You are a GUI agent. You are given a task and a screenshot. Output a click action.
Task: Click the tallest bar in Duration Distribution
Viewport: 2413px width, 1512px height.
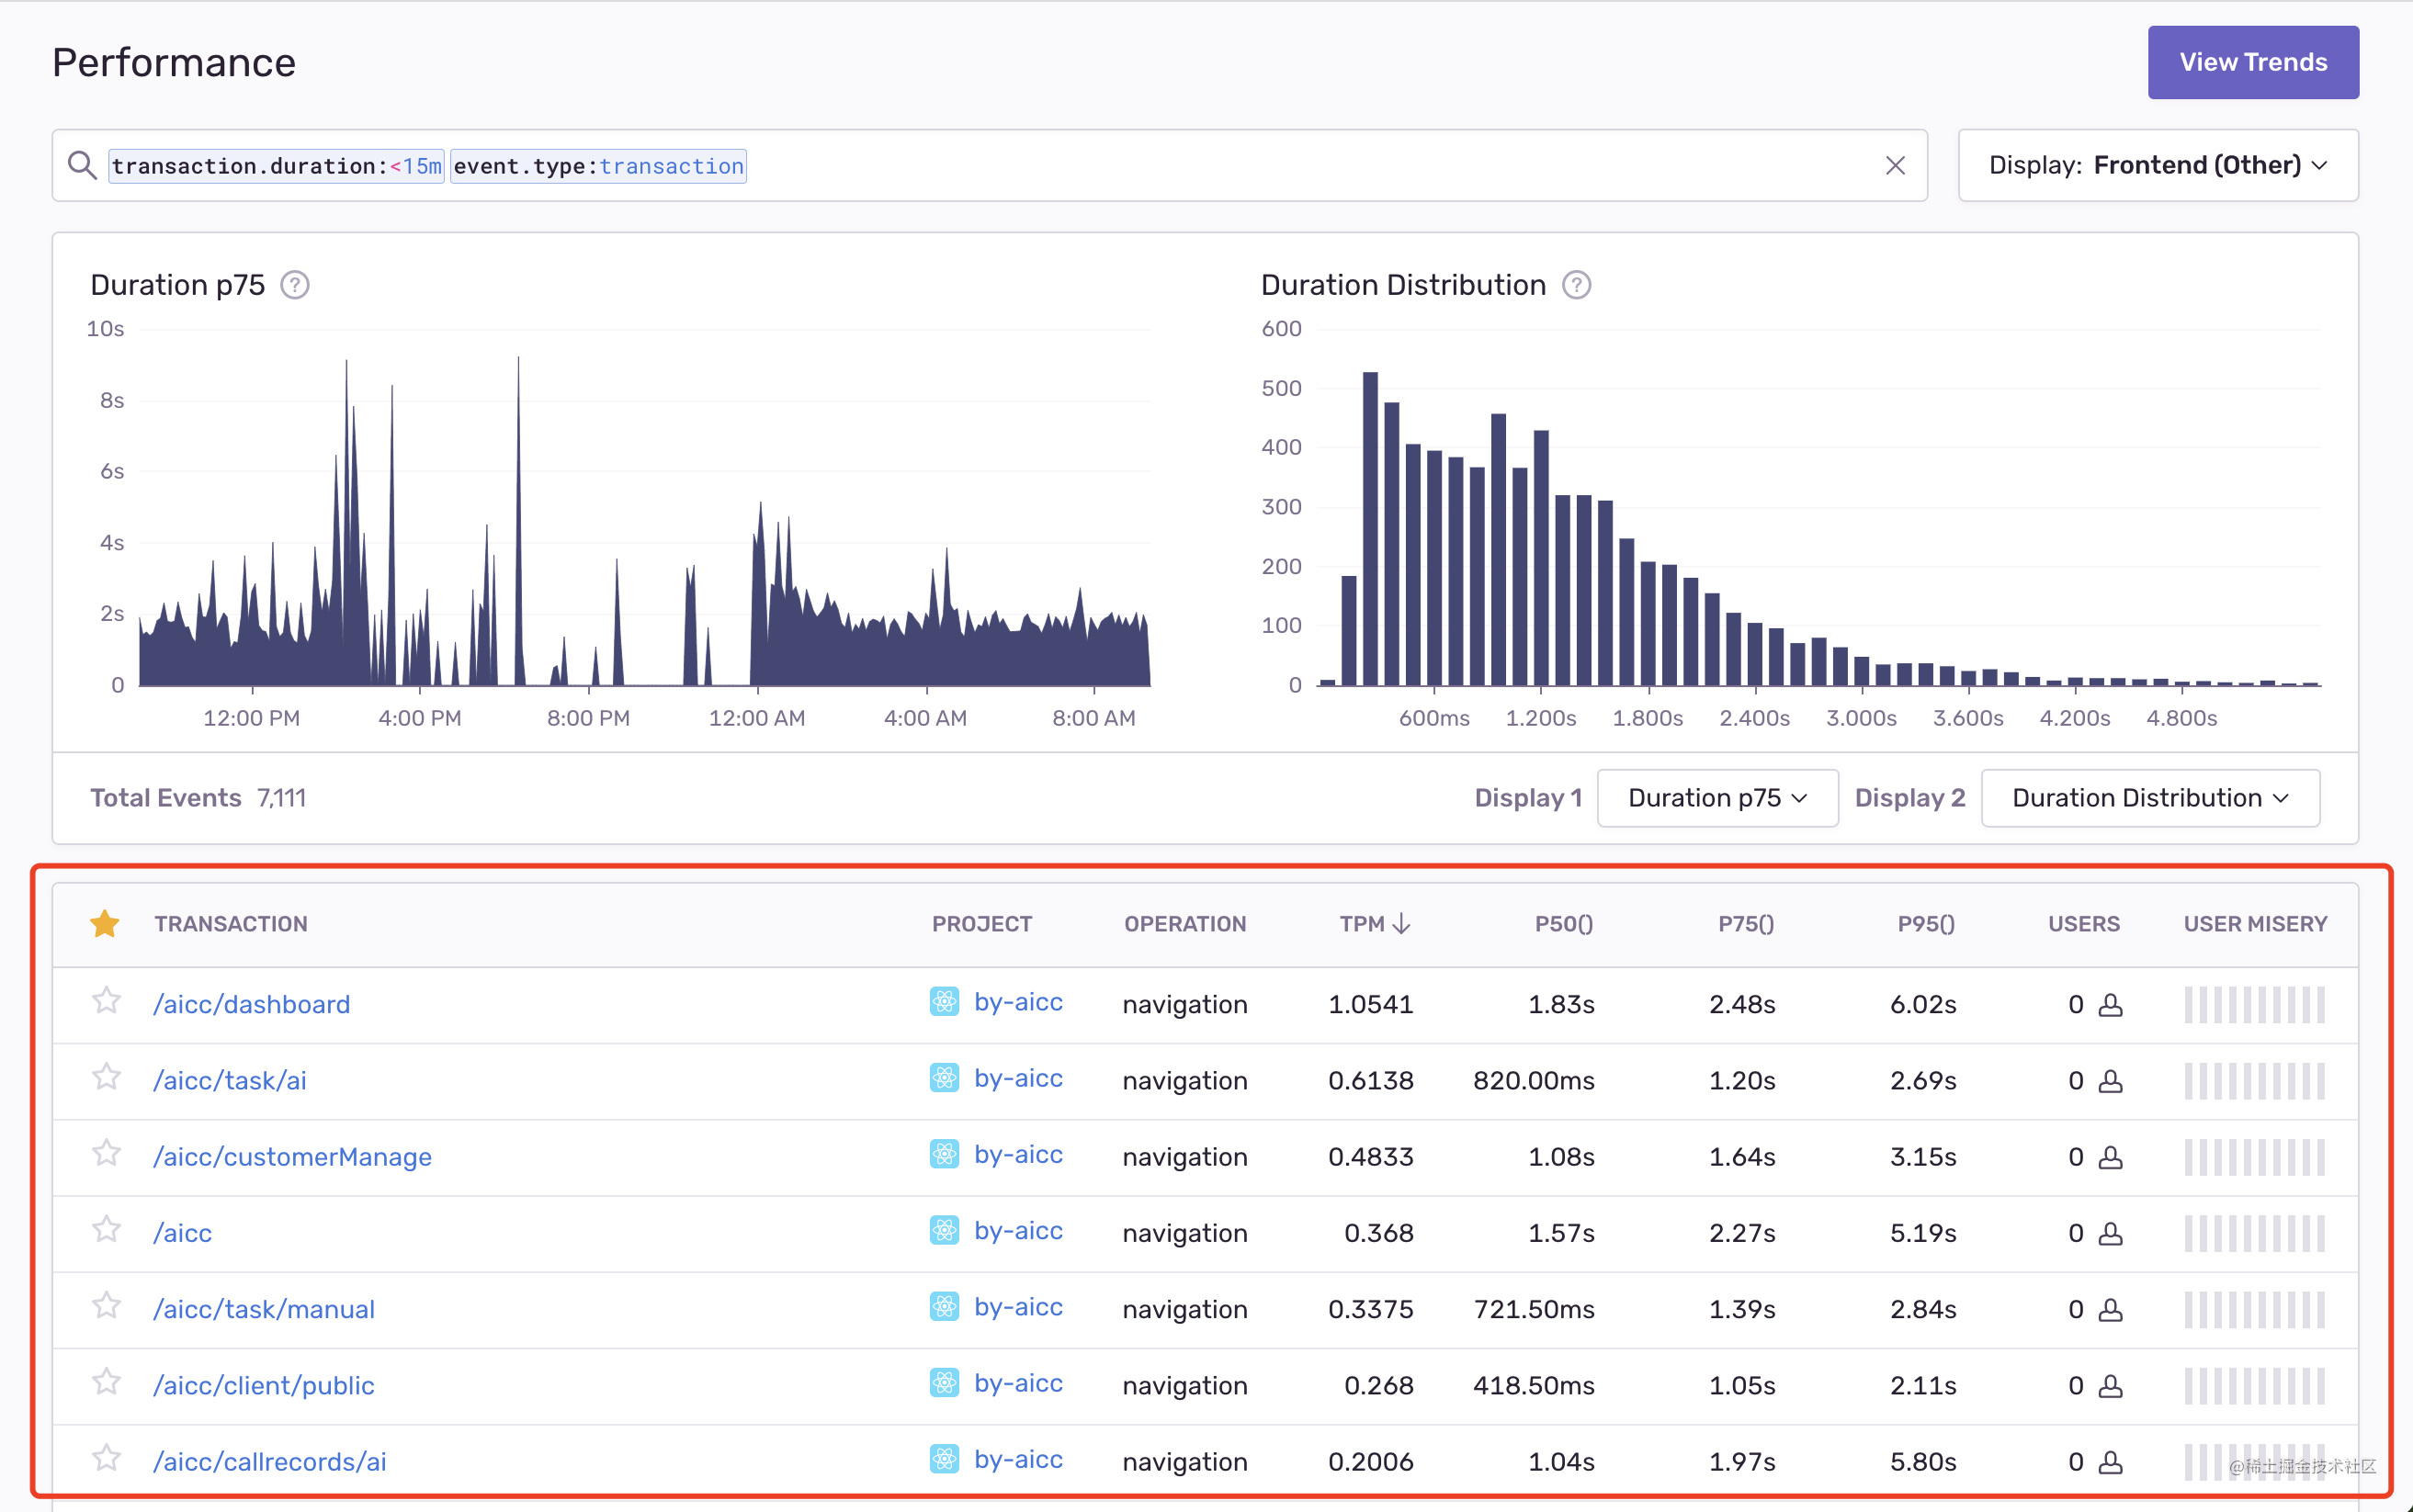click(1370, 529)
